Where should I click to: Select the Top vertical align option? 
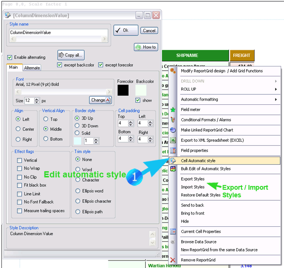pos(45,119)
